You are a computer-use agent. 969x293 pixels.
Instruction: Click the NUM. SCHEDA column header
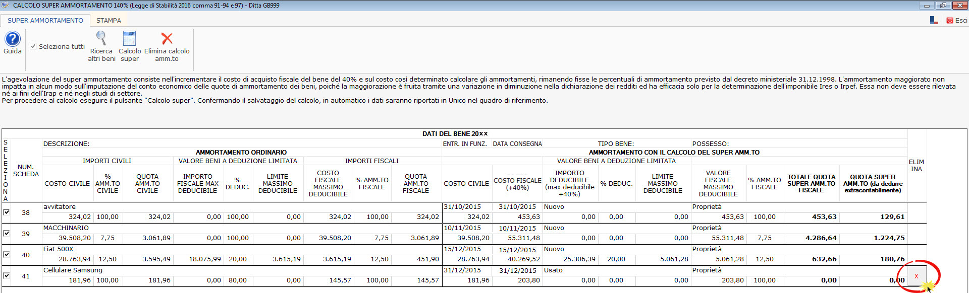[26, 171]
